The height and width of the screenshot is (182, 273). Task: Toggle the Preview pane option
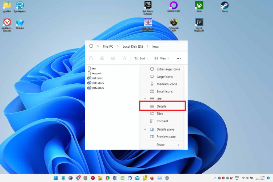166,137
